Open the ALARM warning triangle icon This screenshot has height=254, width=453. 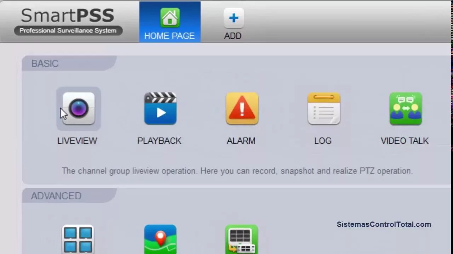pos(242,109)
